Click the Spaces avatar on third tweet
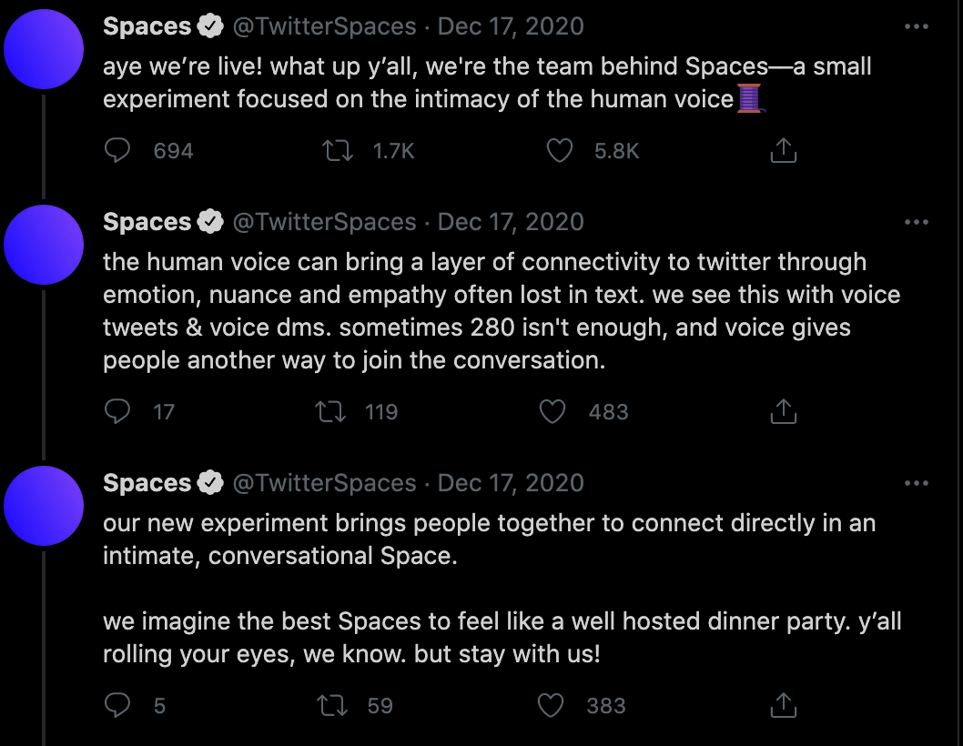 pos(44,506)
